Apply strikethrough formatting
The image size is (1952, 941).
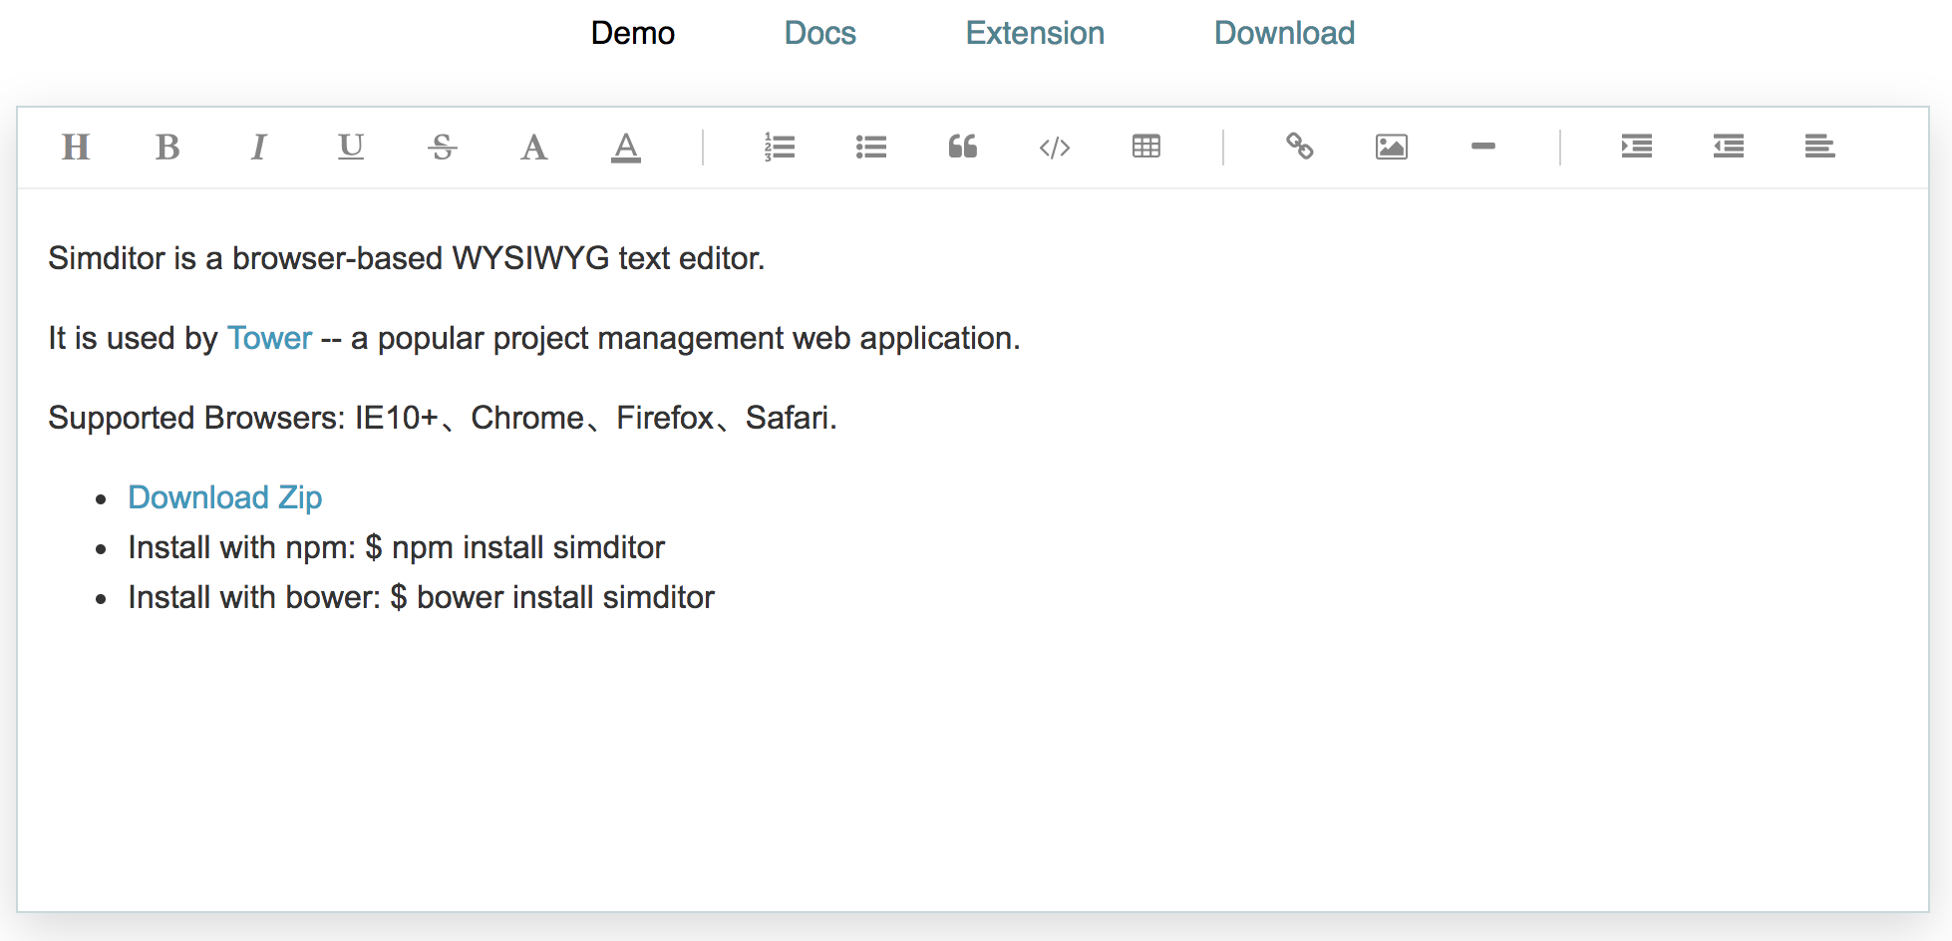click(443, 148)
